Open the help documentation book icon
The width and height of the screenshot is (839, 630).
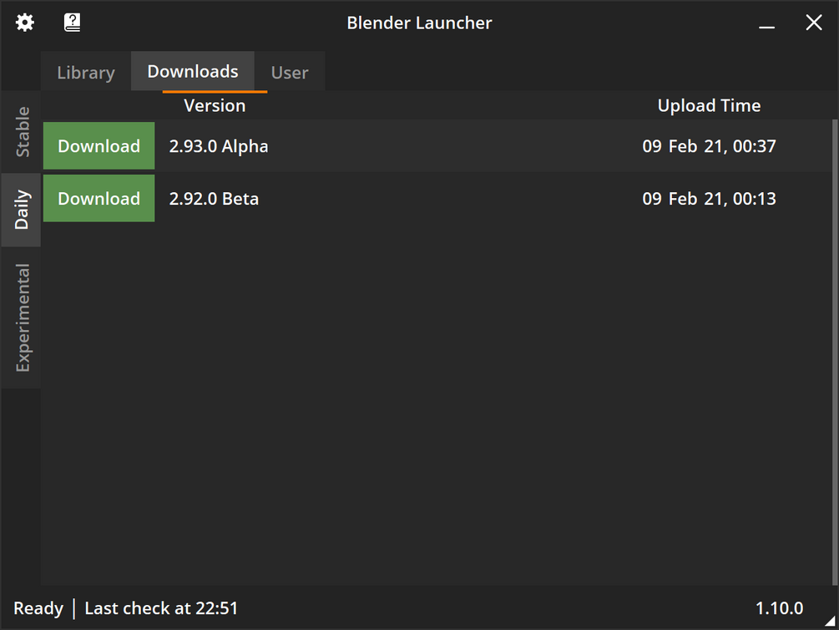[73, 23]
